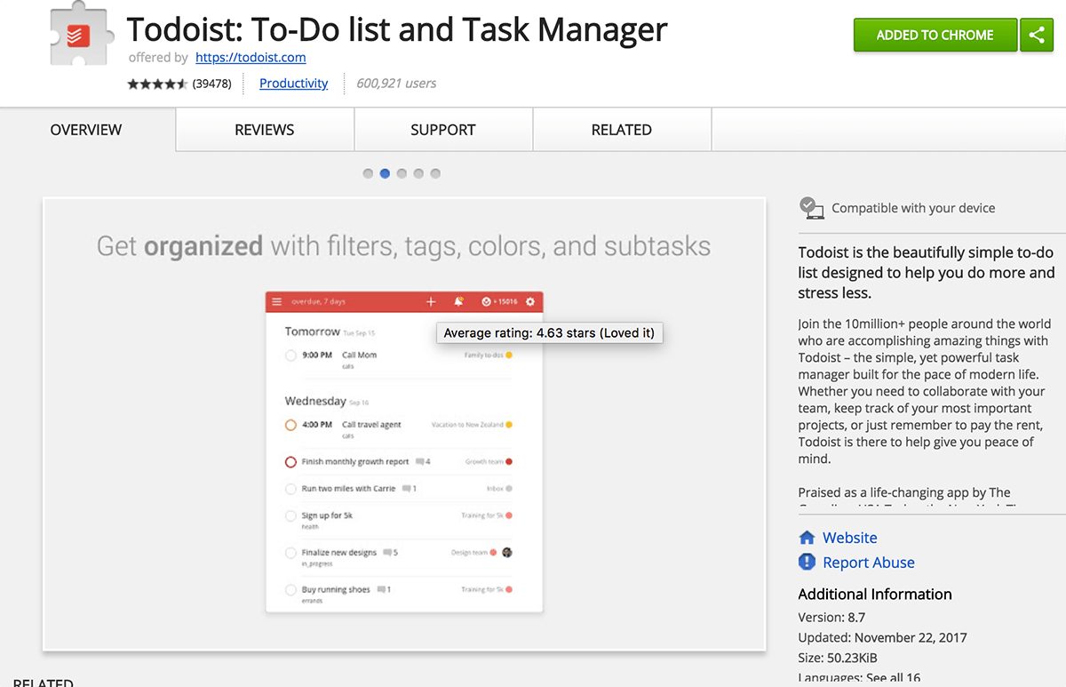Check the Run two miles with Carrie circle
Viewport: 1066px width, 687px height.
(x=290, y=489)
